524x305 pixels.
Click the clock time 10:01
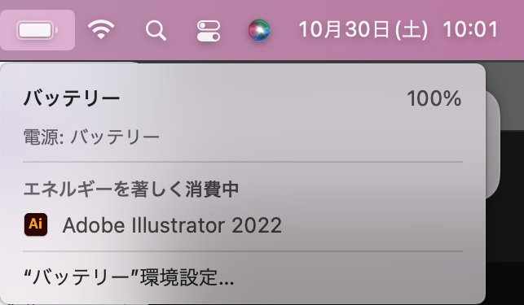[x=470, y=29]
